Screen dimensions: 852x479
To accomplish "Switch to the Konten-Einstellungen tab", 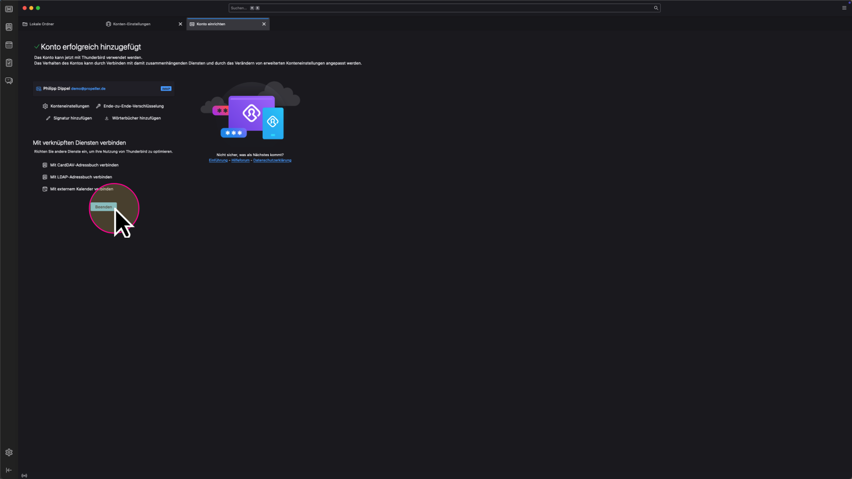I will (132, 24).
